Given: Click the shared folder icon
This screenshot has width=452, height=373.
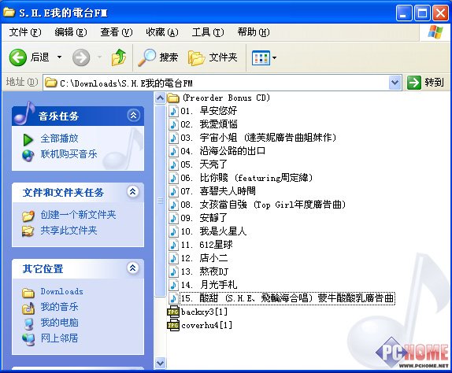Looking at the screenshot, I should point(28,231).
